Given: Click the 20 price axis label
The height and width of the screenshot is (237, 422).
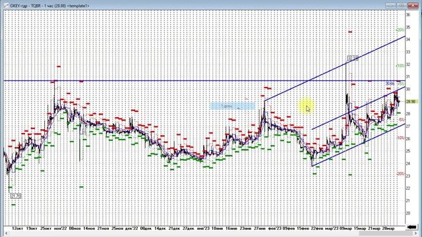Looking at the screenshot, I should pos(408,213).
